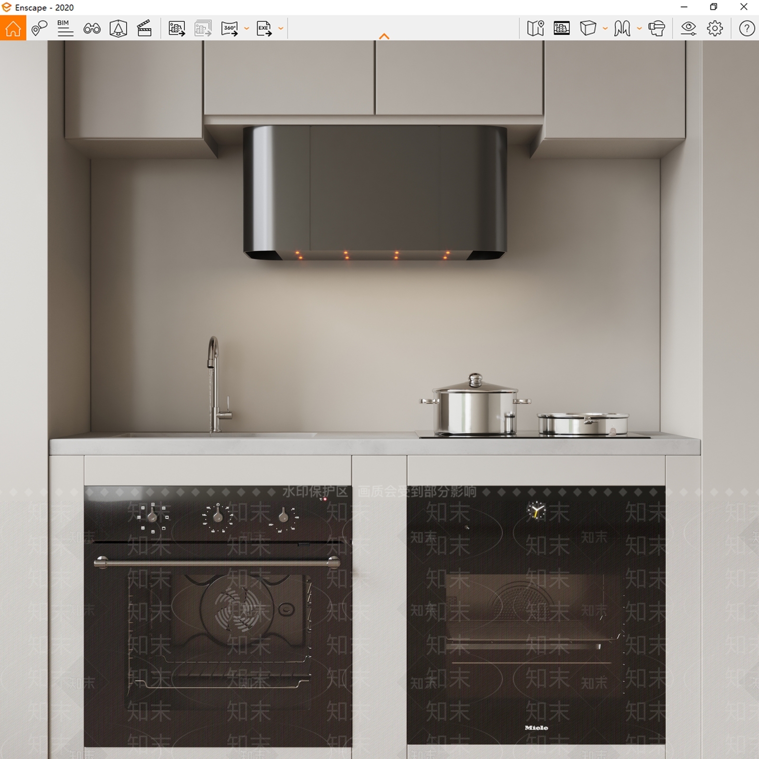Open the Help question mark
759x759 pixels.
pos(747,28)
